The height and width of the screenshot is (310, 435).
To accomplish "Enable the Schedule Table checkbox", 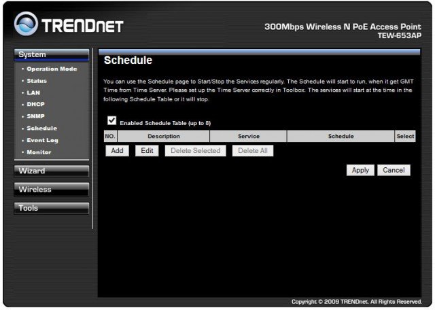I will (x=111, y=120).
